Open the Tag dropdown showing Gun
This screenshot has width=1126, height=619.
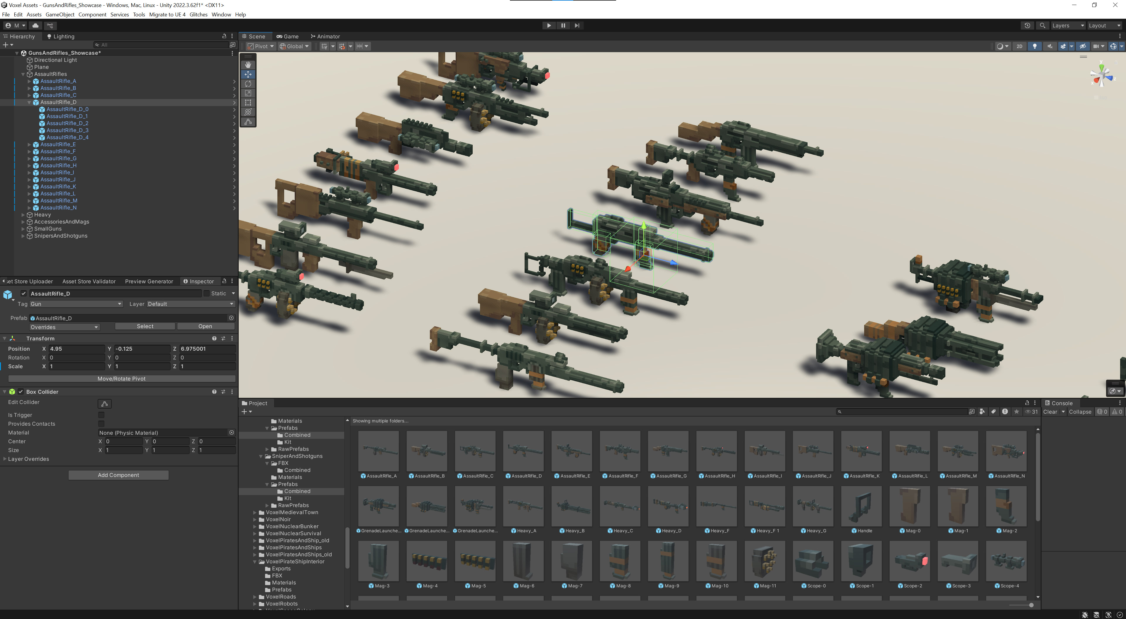[x=76, y=304]
